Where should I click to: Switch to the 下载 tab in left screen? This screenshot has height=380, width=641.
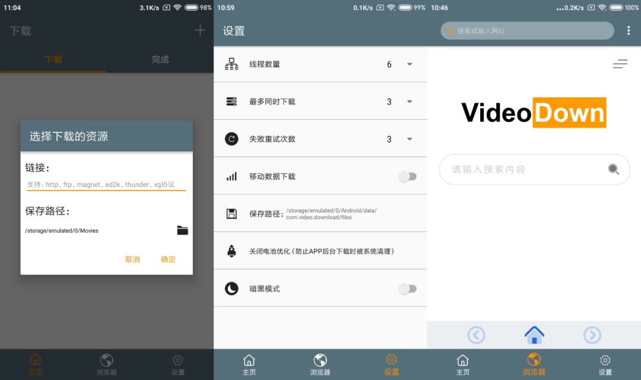[53, 60]
